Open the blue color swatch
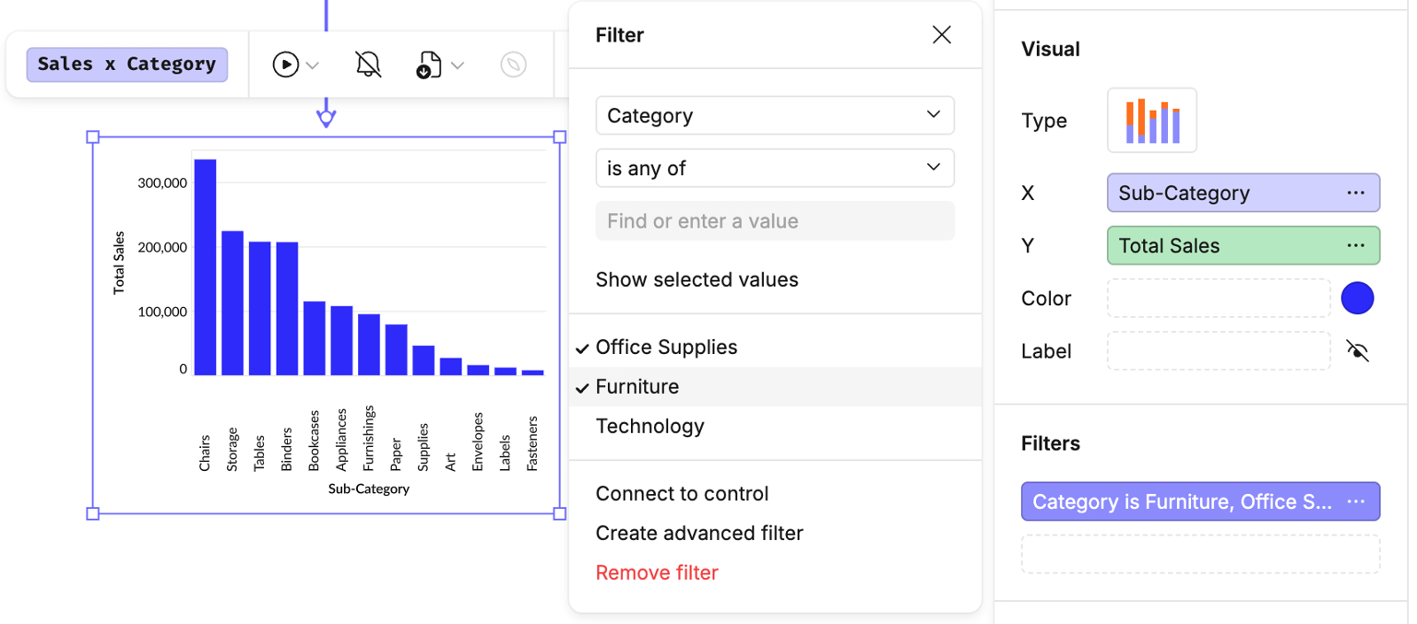The height and width of the screenshot is (624, 1417). point(1357,299)
